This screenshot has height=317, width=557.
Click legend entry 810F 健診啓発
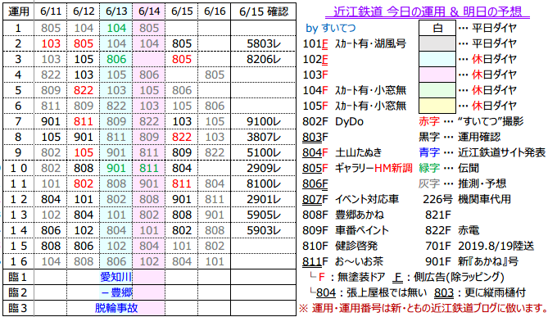pos(340,246)
